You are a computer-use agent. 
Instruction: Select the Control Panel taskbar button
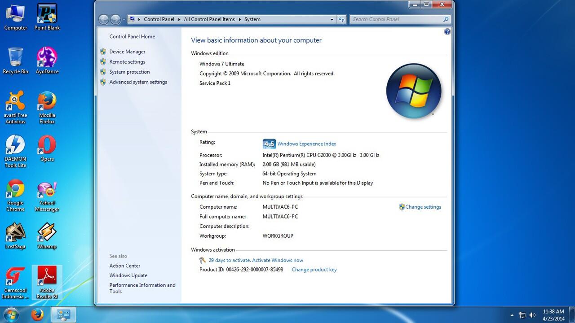pos(63,314)
